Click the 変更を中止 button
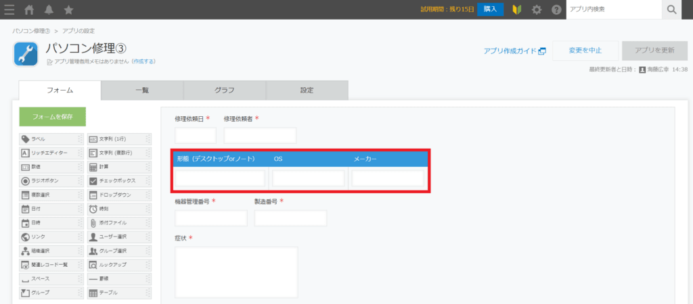Viewport: 693px width, 304px height. coord(584,51)
